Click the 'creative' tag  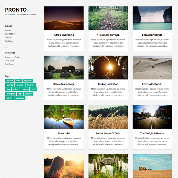[x=28, y=81]
